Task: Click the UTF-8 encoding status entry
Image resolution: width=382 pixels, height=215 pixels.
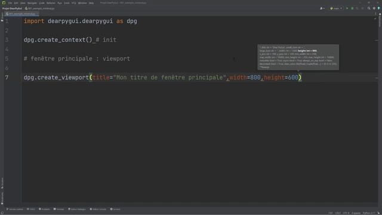Action: click(346, 213)
